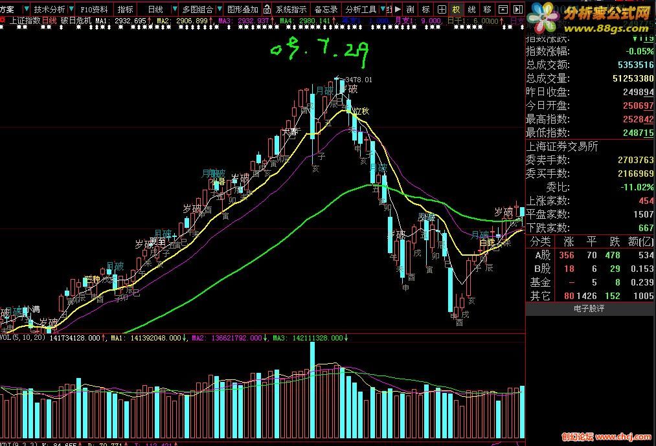Click the 今日开盘 row
This screenshot has height=446, width=656.
tap(589, 106)
